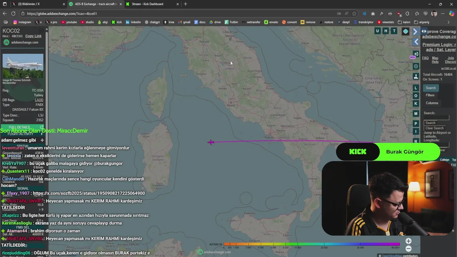Reload the page

[x=13, y=14]
